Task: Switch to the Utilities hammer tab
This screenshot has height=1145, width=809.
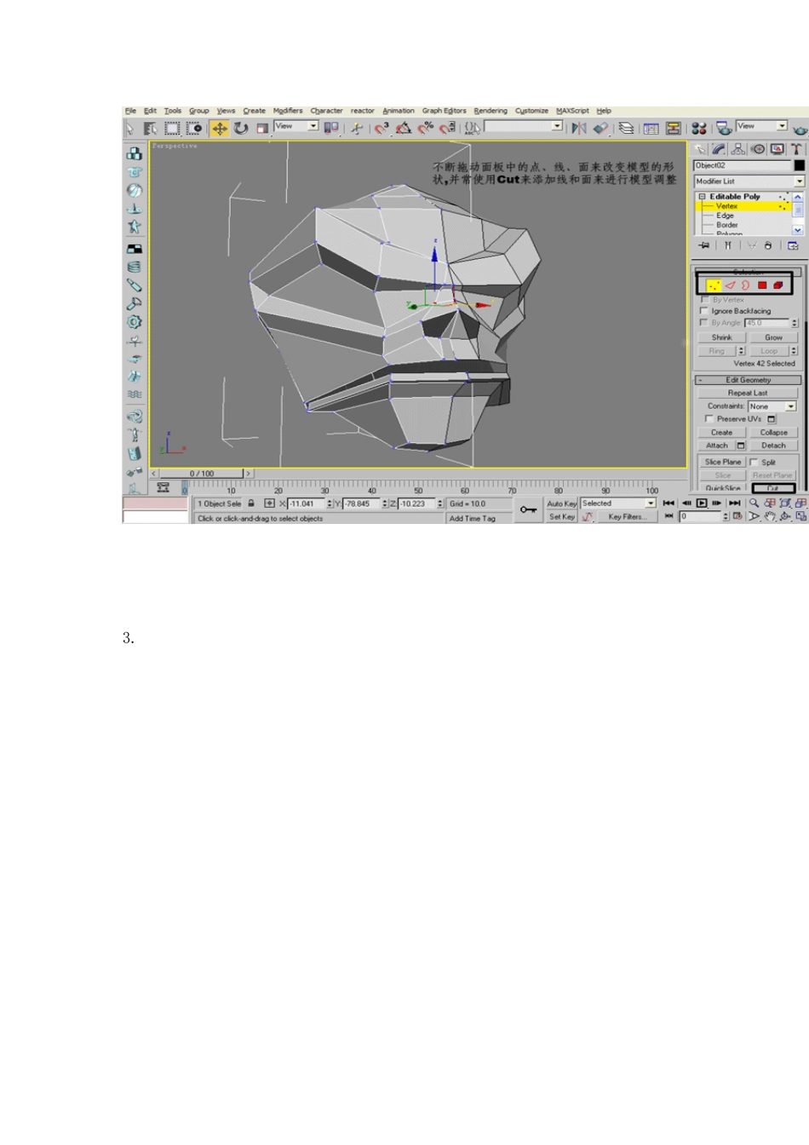Action: coord(797,149)
